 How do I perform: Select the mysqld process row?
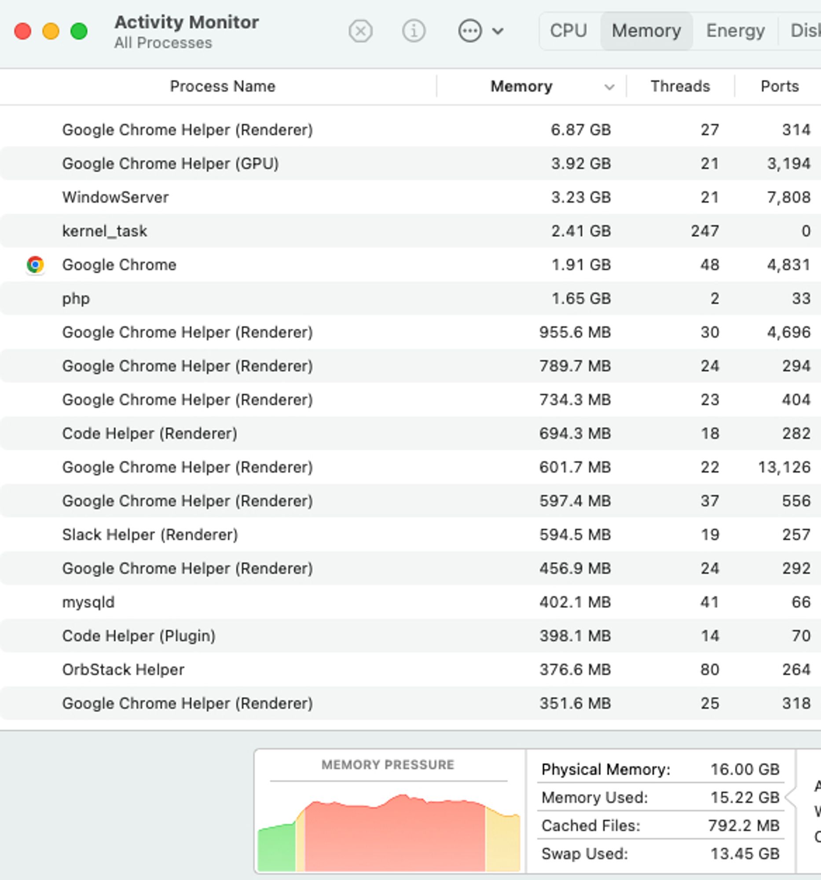[x=410, y=602]
